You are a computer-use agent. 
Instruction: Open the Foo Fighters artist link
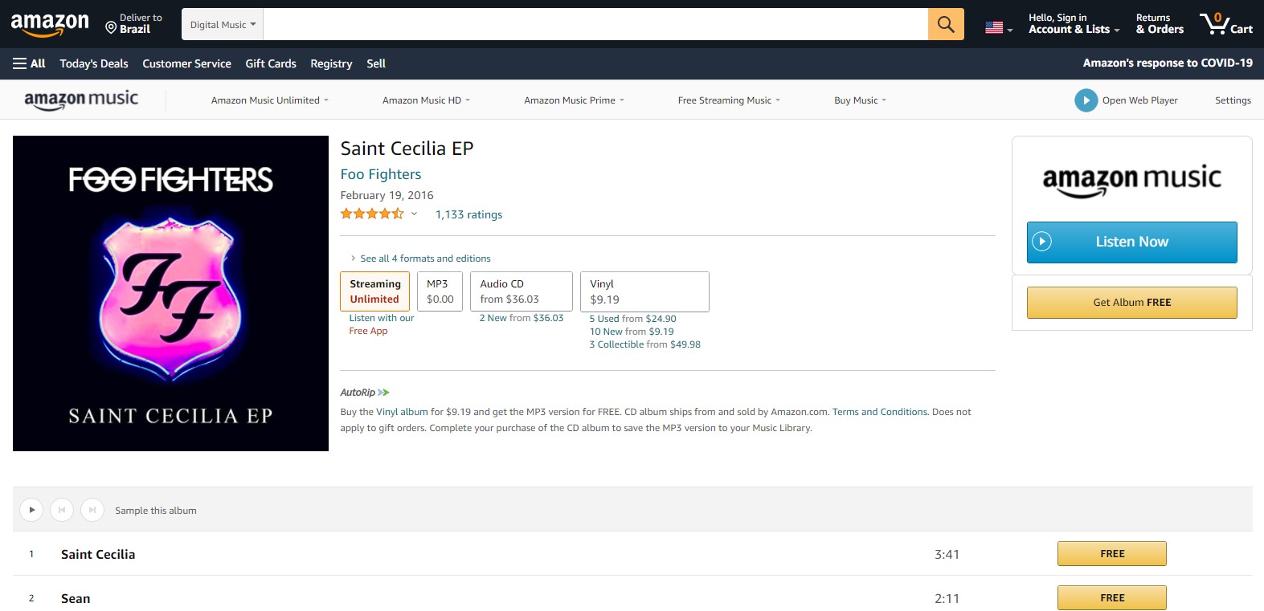click(381, 174)
